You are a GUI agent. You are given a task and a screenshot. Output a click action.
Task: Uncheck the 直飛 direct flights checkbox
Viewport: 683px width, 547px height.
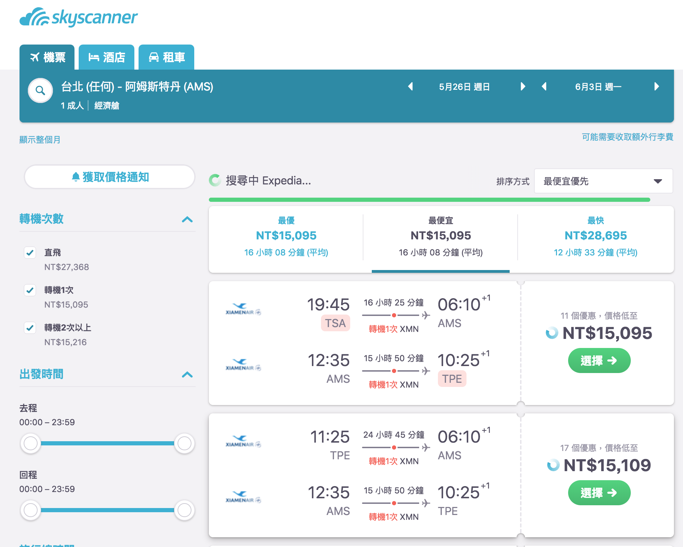click(x=30, y=253)
